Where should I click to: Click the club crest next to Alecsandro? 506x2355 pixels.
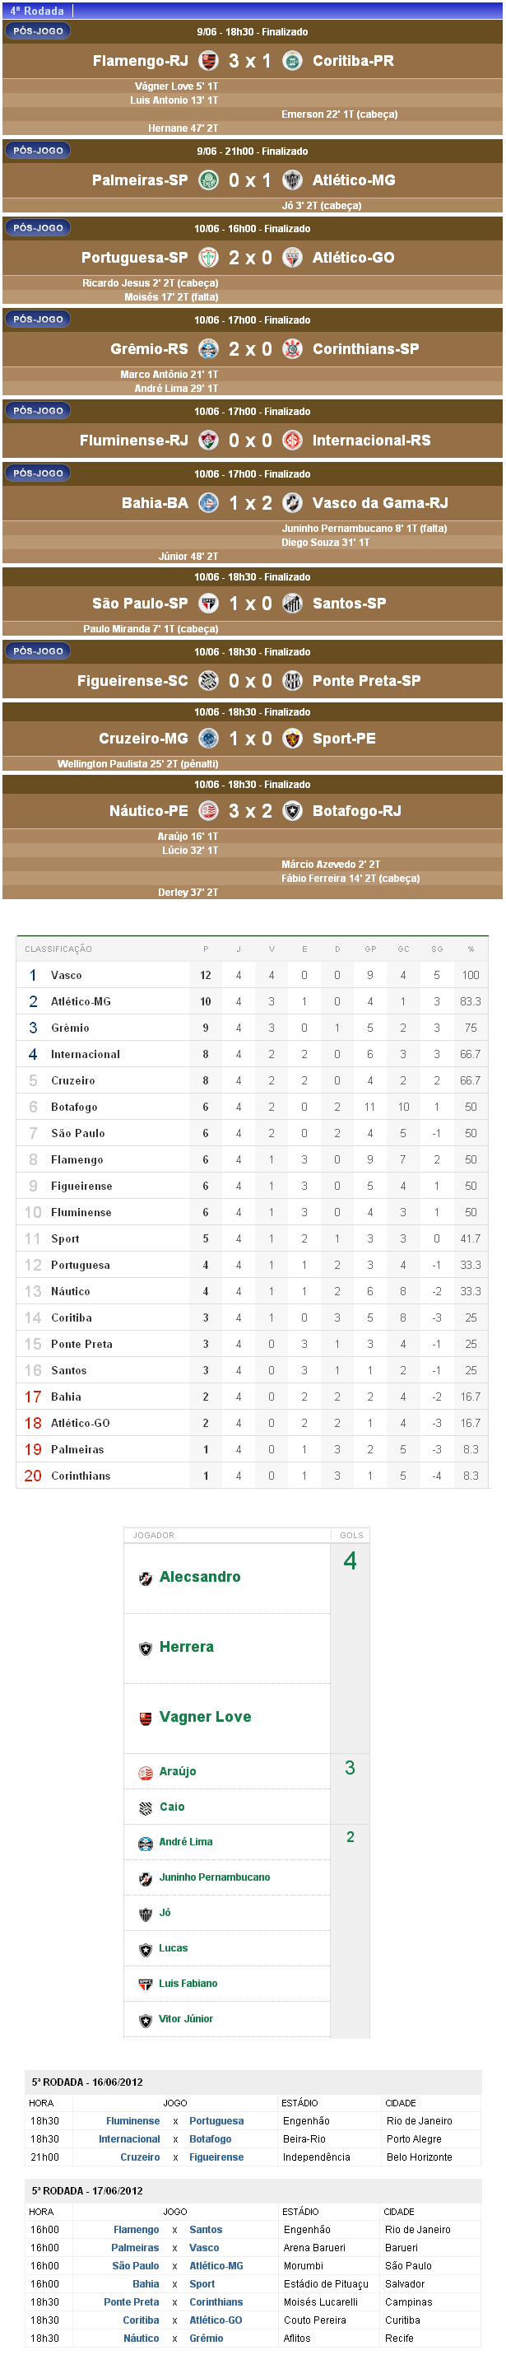point(146,1579)
